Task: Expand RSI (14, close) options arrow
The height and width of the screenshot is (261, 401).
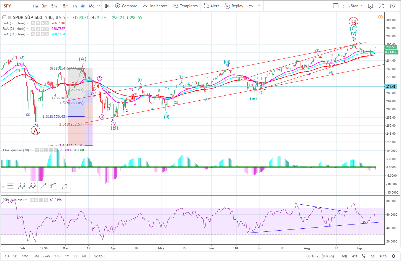Action: 26,200
